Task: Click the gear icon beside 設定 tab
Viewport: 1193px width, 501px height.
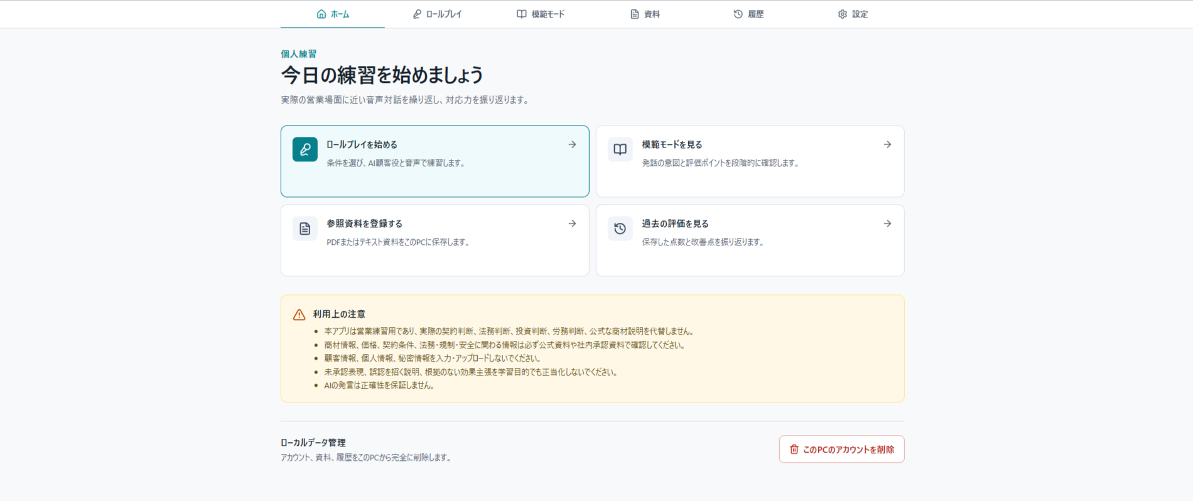Action: click(843, 14)
